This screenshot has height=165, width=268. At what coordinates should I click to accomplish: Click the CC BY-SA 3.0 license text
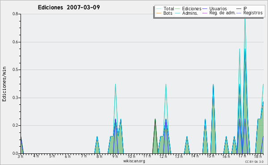[x=254, y=162]
